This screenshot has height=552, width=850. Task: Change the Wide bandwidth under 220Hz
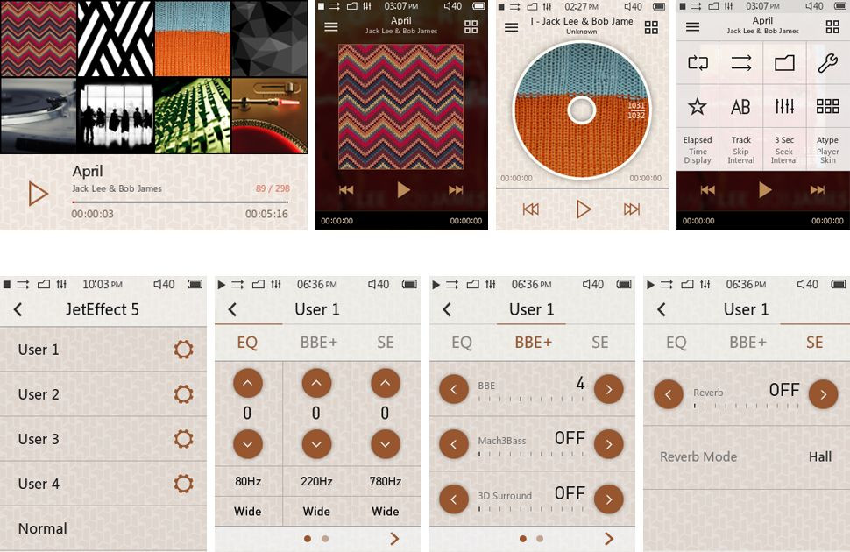pos(316,511)
